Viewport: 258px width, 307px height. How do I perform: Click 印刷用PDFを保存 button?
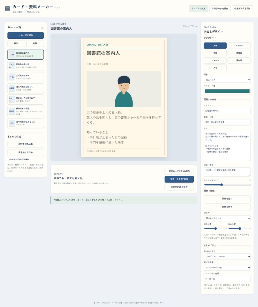[x=179, y=187]
